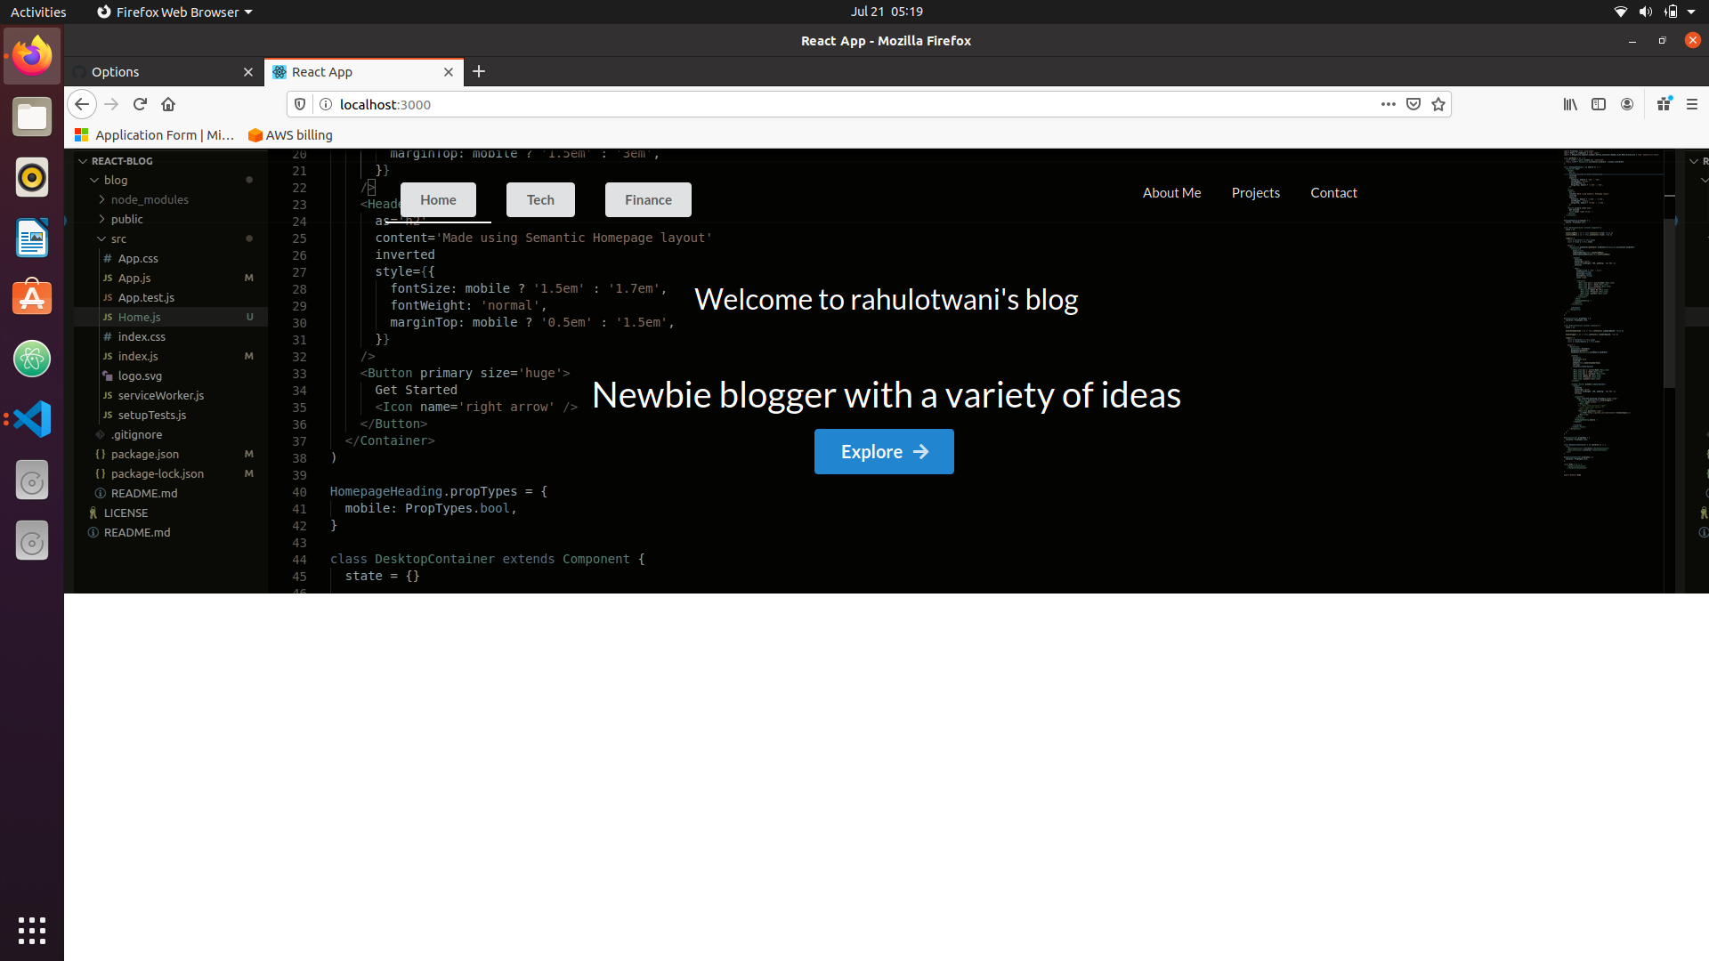Toggle the Firefox sidebar icon
Image resolution: width=1709 pixels, height=961 pixels.
tap(1599, 104)
